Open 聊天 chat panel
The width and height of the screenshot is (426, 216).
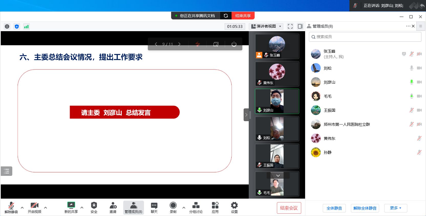pyautogui.click(x=154, y=208)
